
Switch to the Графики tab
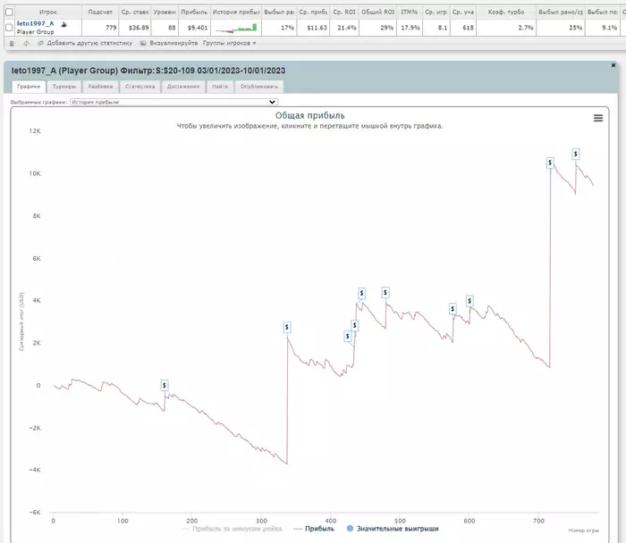coord(29,87)
